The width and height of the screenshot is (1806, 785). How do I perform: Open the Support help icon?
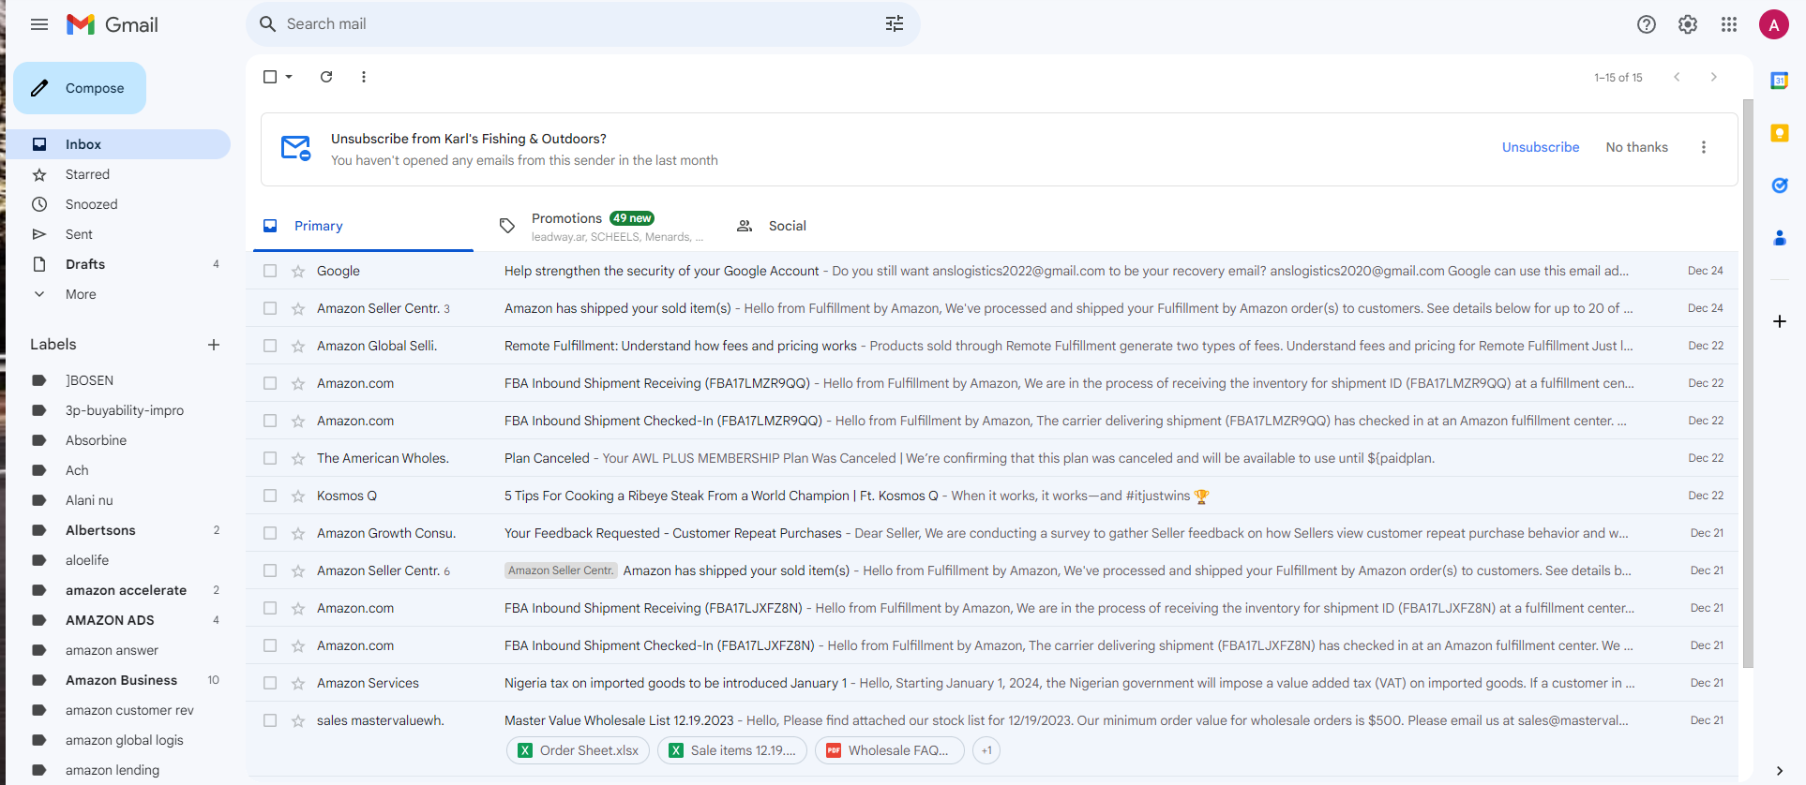coord(1647,24)
